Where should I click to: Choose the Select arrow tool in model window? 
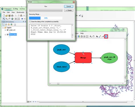coord(97,37)
